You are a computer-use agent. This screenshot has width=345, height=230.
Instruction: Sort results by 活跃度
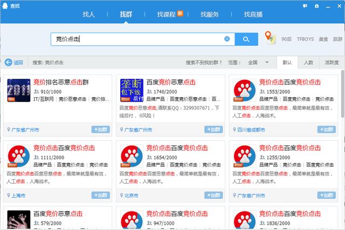332,63
